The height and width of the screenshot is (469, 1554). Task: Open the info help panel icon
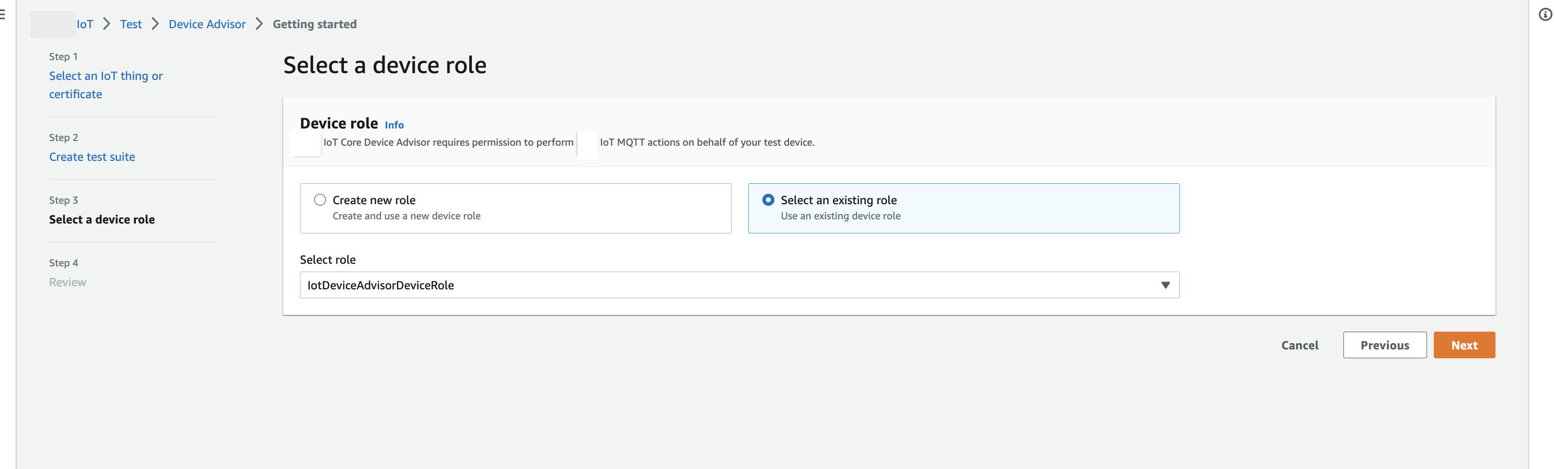[x=1545, y=15]
